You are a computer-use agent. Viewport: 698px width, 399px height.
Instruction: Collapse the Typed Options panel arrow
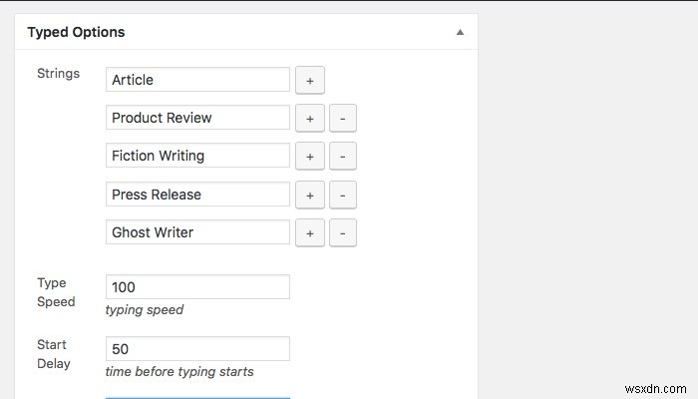[x=460, y=32]
